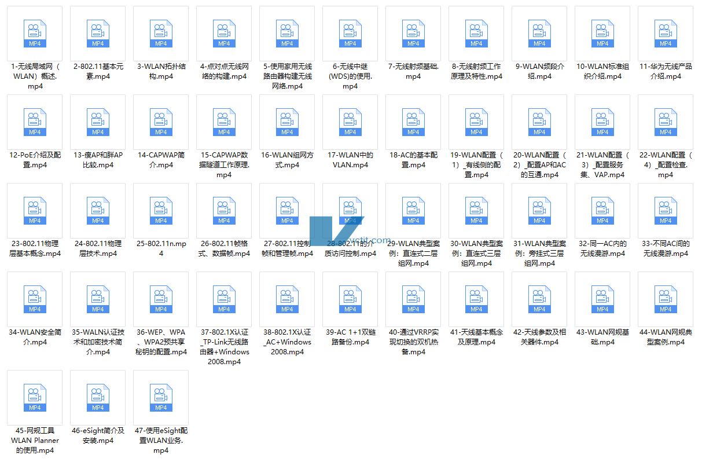
Task: Click the label 47-使用eSight配置WLAN业务.mp4
Action: (161, 440)
